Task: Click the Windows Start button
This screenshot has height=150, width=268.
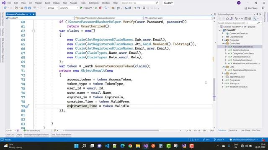Action: point(76,146)
